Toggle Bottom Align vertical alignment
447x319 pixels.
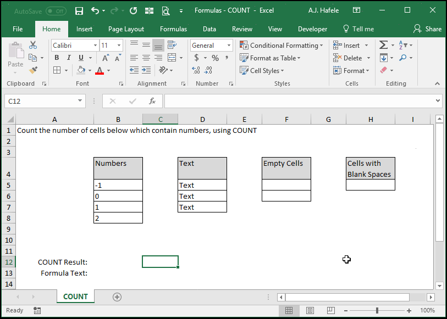(158, 45)
